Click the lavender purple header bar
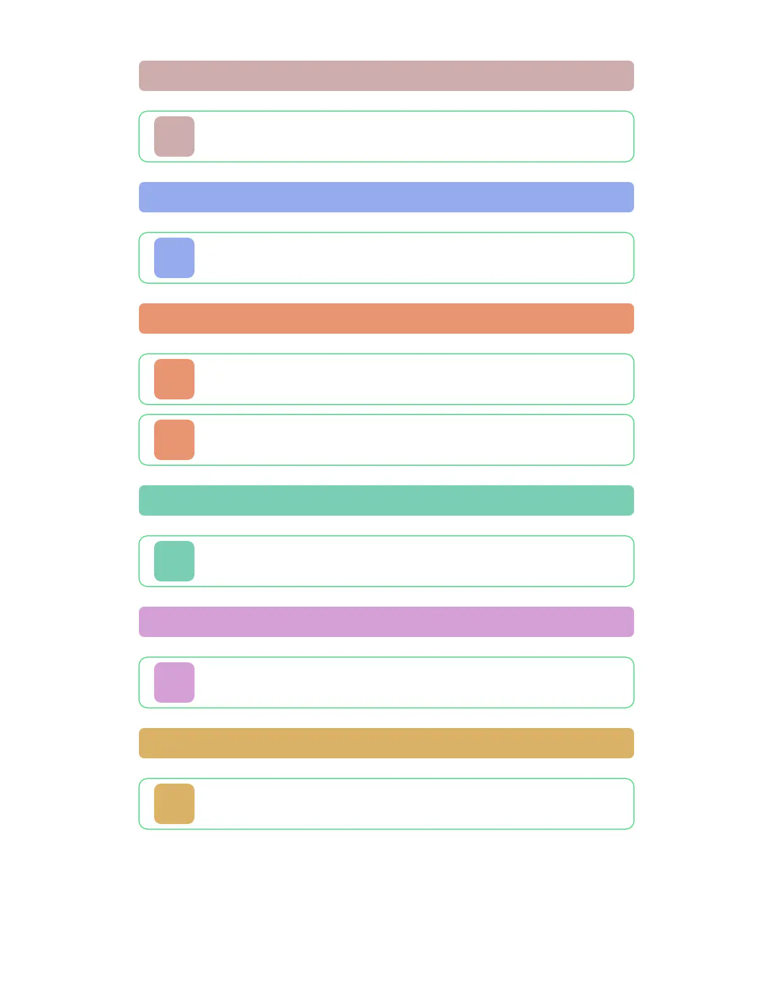This screenshot has height=1001, width=773. pos(386,622)
